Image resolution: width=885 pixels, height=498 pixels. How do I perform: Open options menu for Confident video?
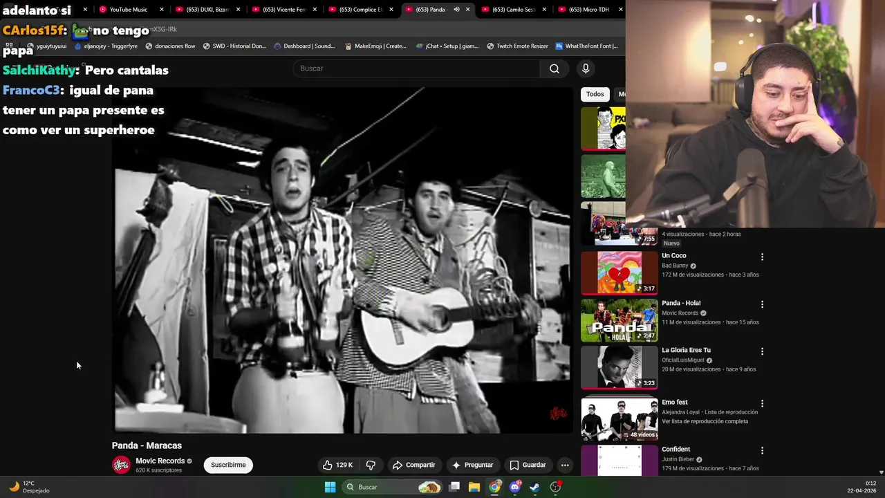click(763, 450)
